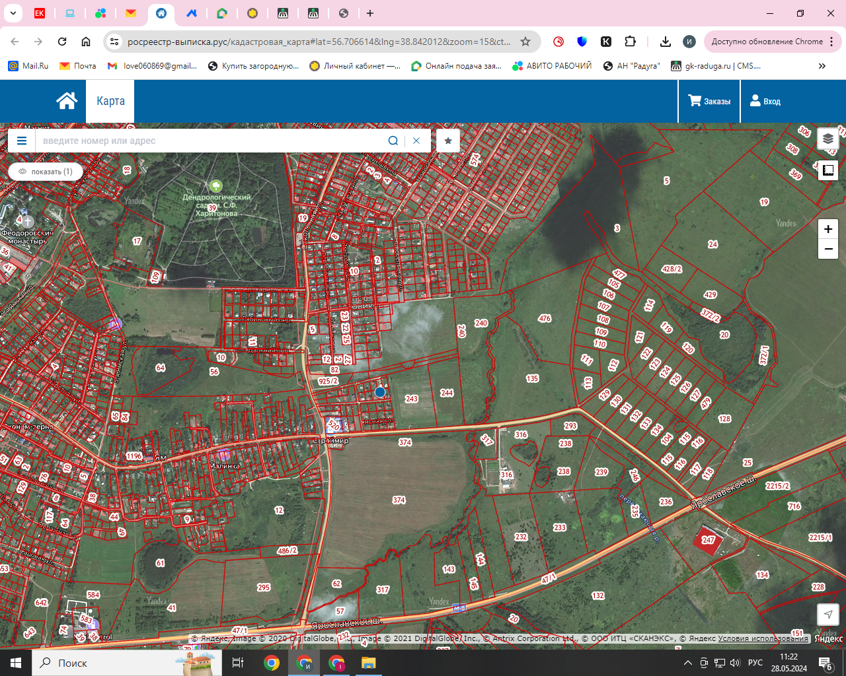Zoom out the map with minus button
The image size is (846, 676).
pyautogui.click(x=827, y=249)
